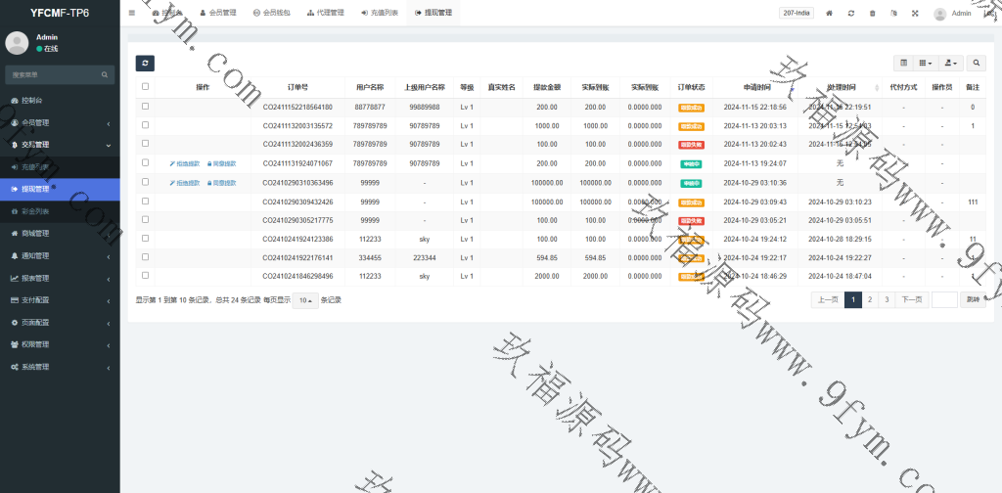Click the page number jump input field

click(944, 300)
